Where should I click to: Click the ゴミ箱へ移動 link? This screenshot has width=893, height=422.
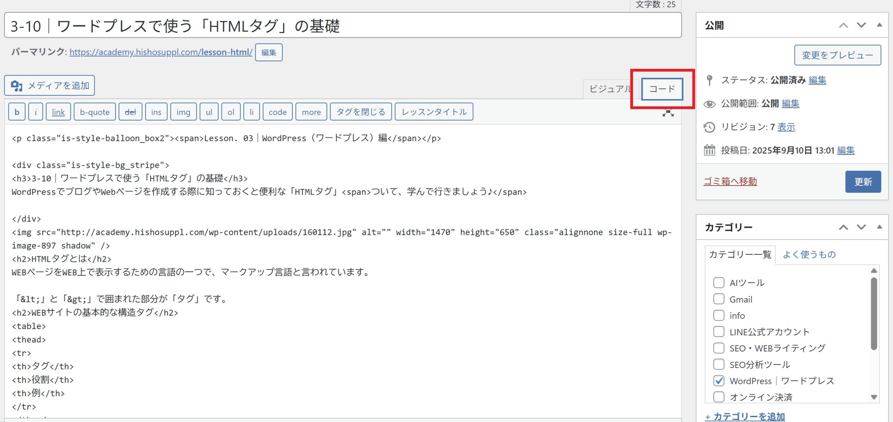(x=730, y=181)
